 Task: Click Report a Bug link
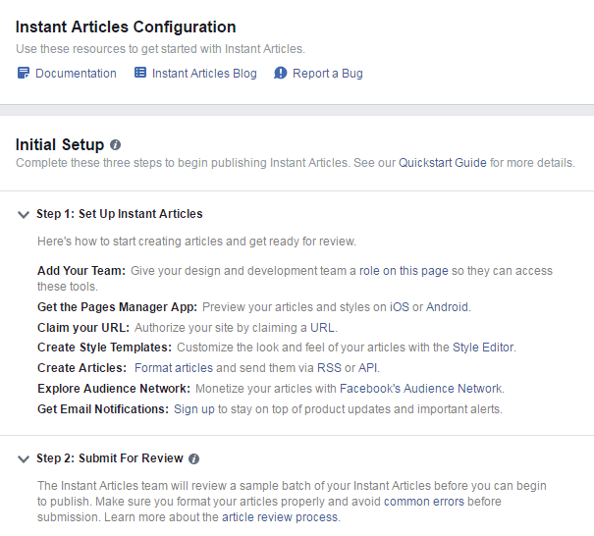pyautogui.click(x=328, y=74)
